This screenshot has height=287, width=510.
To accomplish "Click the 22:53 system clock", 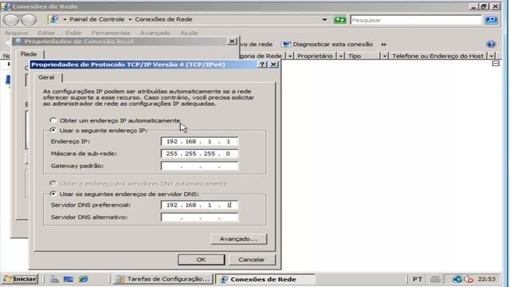I will pos(486,279).
